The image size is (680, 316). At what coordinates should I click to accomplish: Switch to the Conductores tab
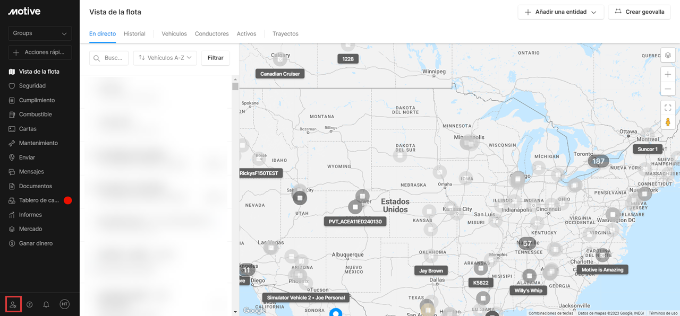pyautogui.click(x=211, y=34)
